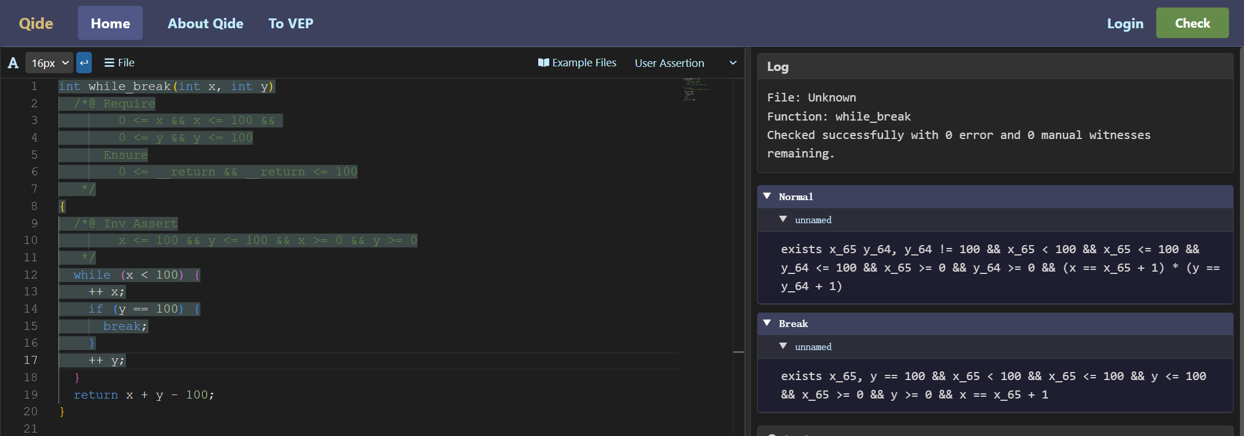Click the Login link

click(1125, 23)
